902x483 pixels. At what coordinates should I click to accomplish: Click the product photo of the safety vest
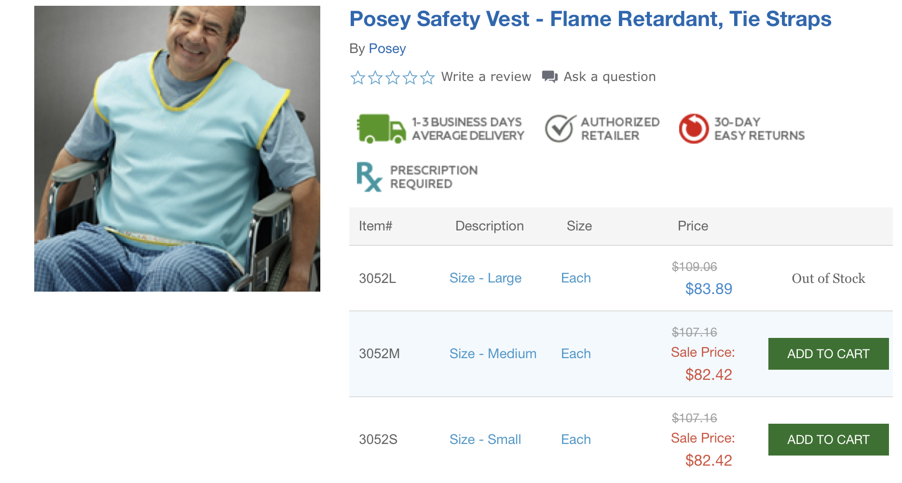tap(177, 148)
